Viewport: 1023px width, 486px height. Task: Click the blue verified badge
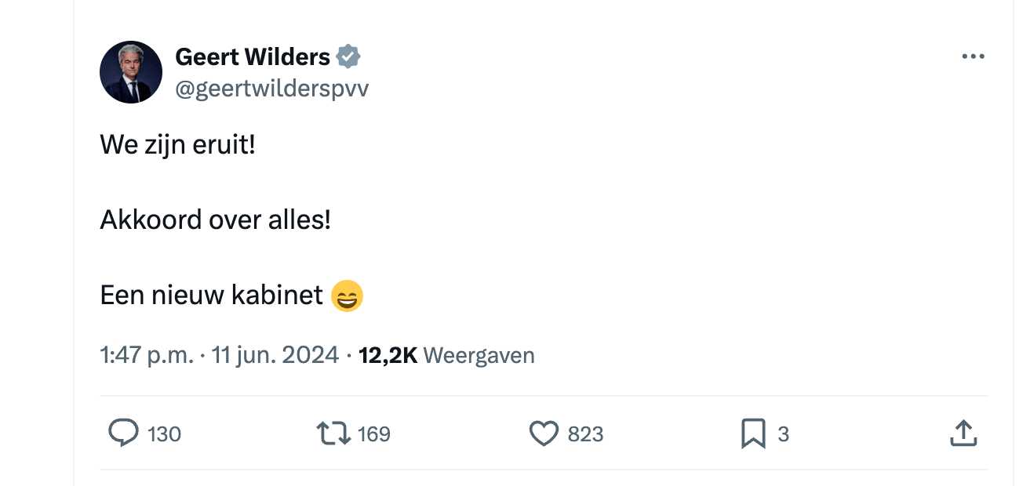click(348, 56)
